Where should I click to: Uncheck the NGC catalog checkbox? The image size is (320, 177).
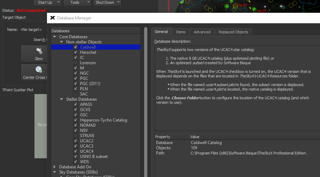pos(76,73)
